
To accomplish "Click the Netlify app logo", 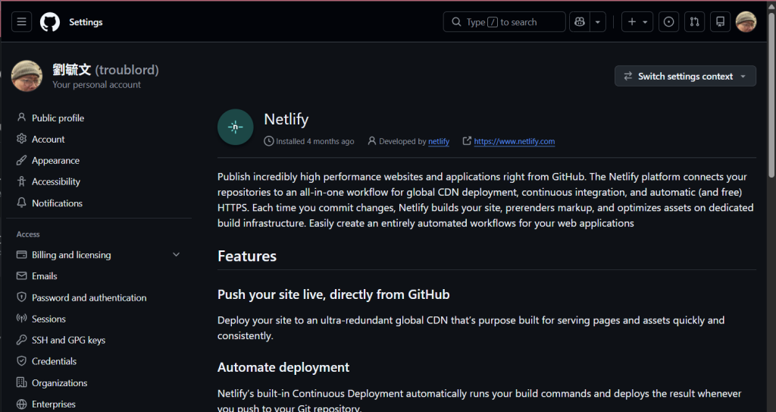I will click(x=236, y=127).
